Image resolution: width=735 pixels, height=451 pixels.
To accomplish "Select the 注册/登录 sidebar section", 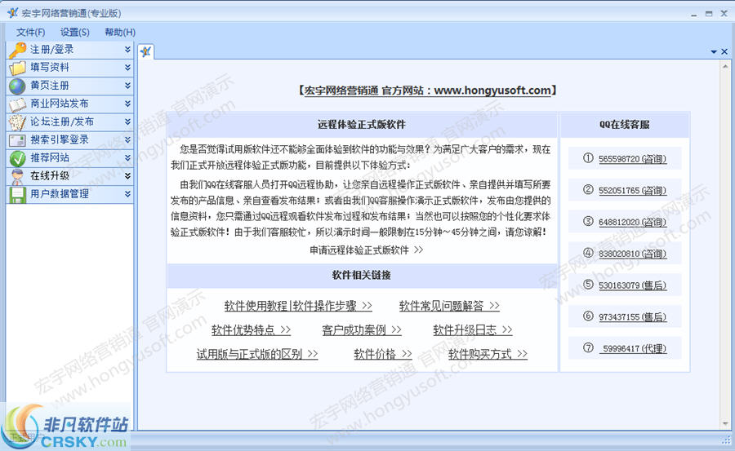I will [70, 49].
